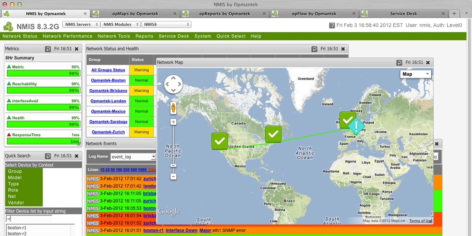Open the NMIS Servers dropdown

click(80, 24)
